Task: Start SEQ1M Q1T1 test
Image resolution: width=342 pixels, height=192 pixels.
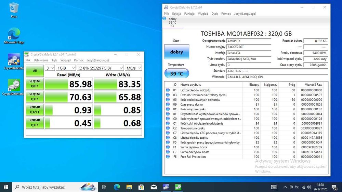Action: pos(35,97)
